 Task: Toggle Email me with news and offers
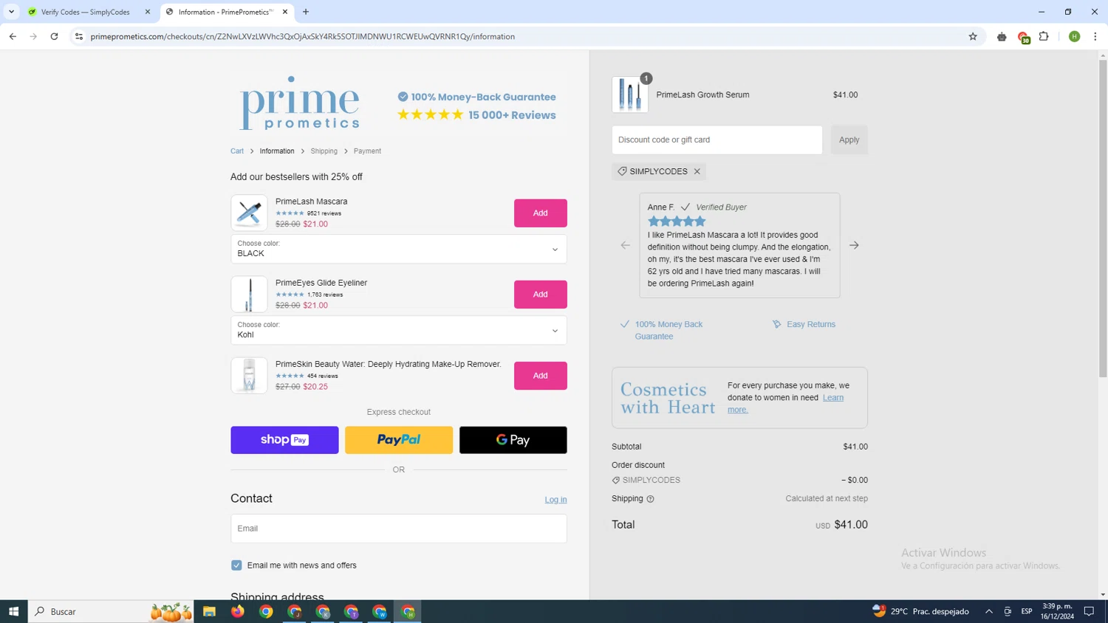point(236,565)
